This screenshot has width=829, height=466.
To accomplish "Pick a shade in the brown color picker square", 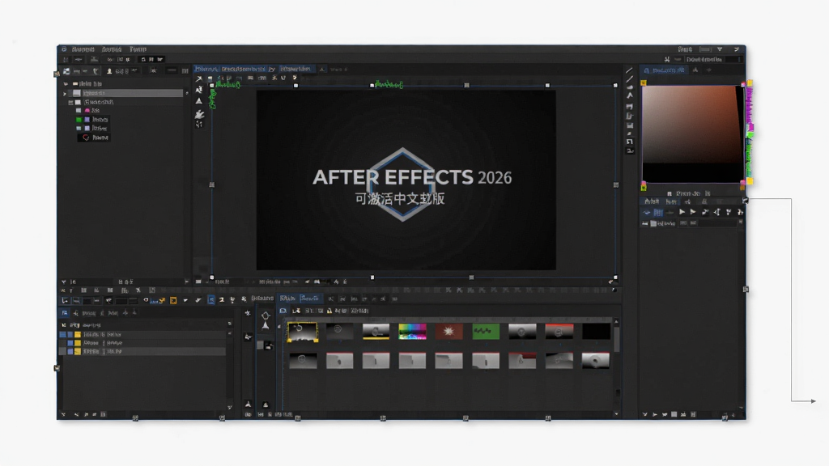I will (x=693, y=133).
